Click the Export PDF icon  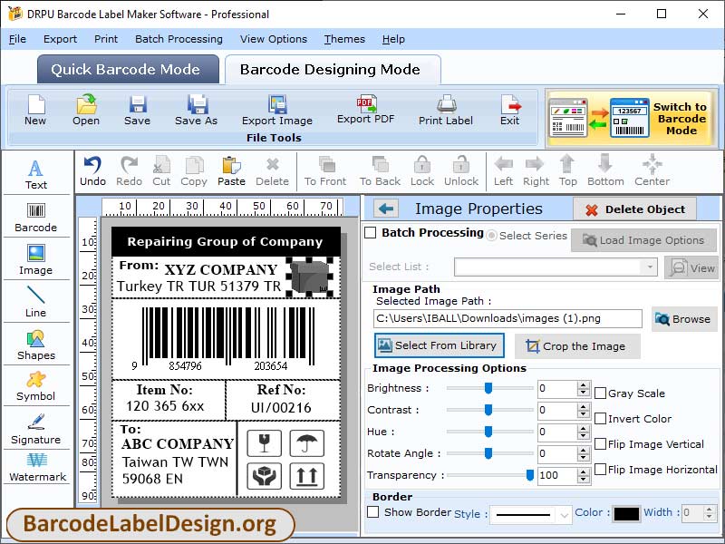tap(366, 108)
